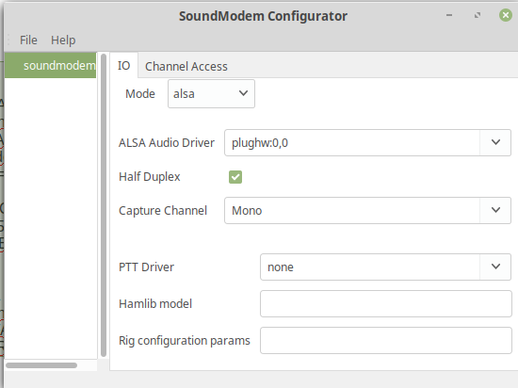This screenshot has width=518, height=388.
Task: Click the Capture Channel Mono field
Action: pyautogui.click(x=352, y=210)
